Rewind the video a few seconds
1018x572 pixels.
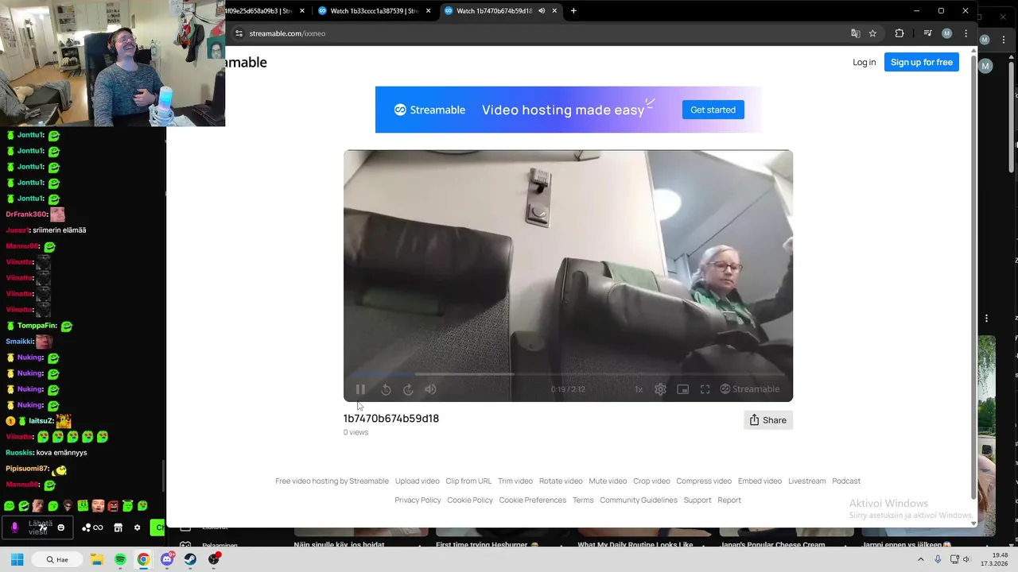386,389
